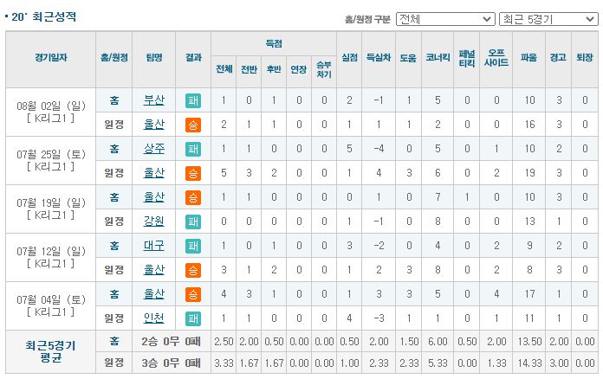Click the 퇴장 column header

tap(585, 58)
